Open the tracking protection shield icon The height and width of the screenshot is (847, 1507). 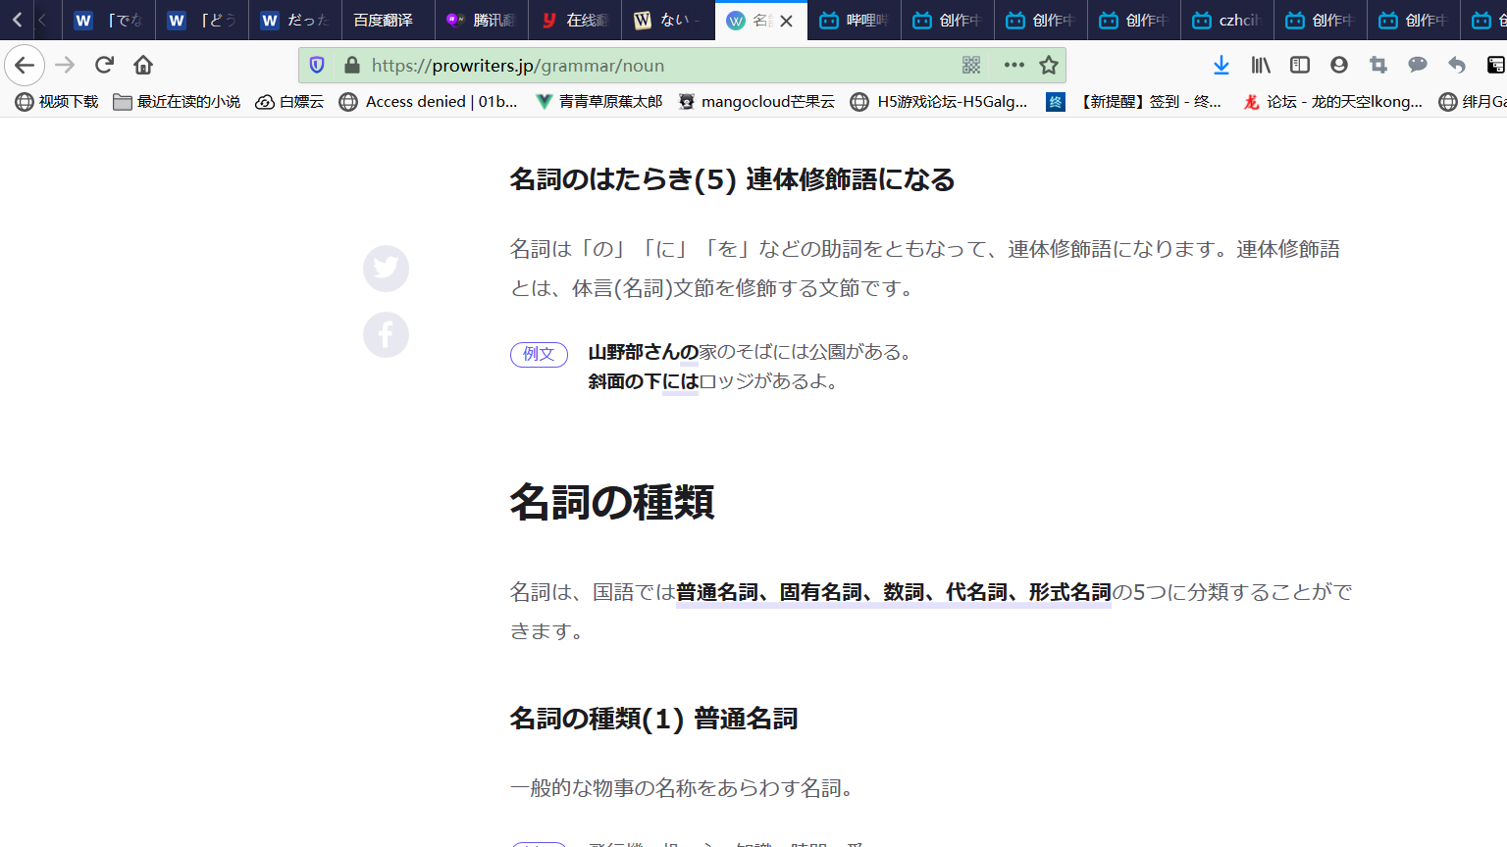(x=317, y=66)
